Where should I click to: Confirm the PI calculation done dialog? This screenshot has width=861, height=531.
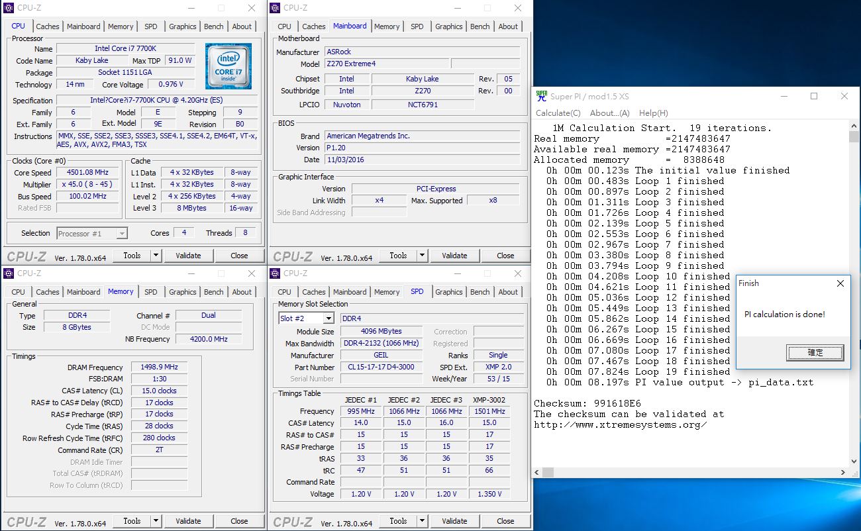(815, 353)
